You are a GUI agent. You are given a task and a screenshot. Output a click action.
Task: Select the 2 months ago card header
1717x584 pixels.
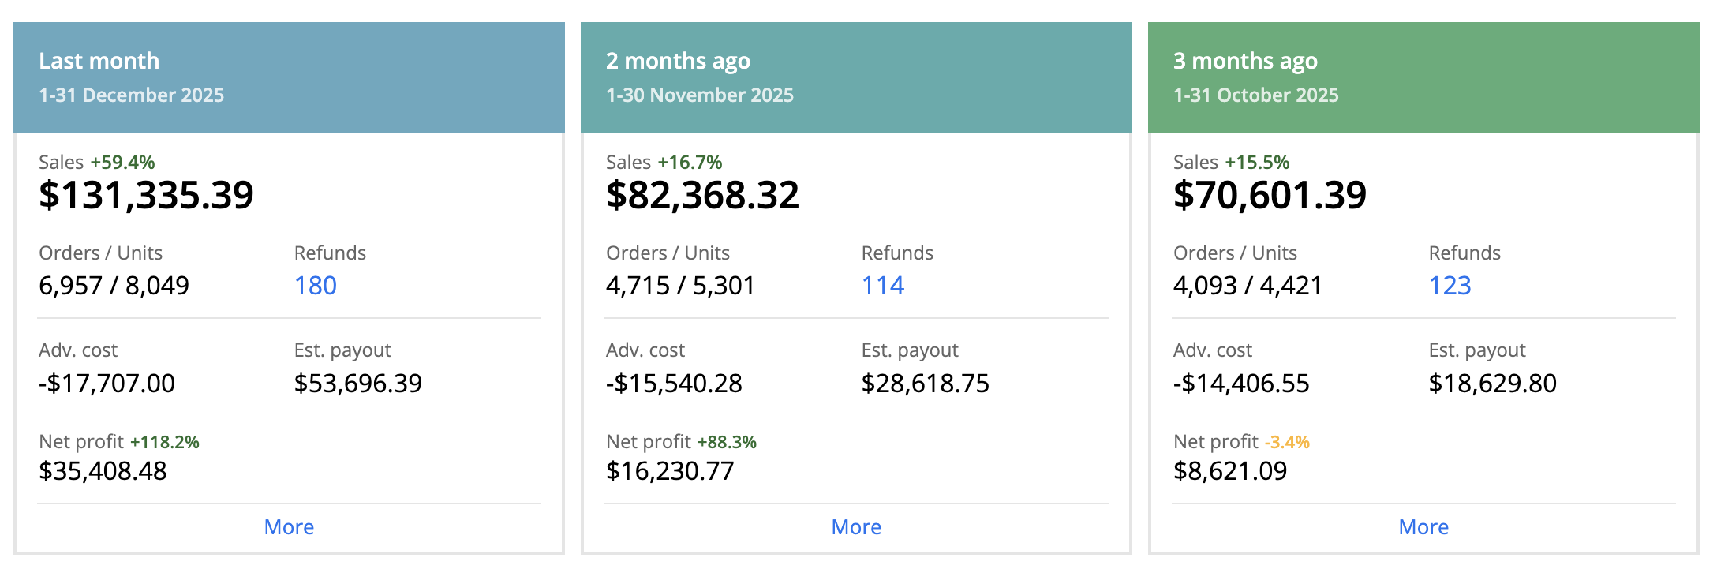[x=856, y=77]
